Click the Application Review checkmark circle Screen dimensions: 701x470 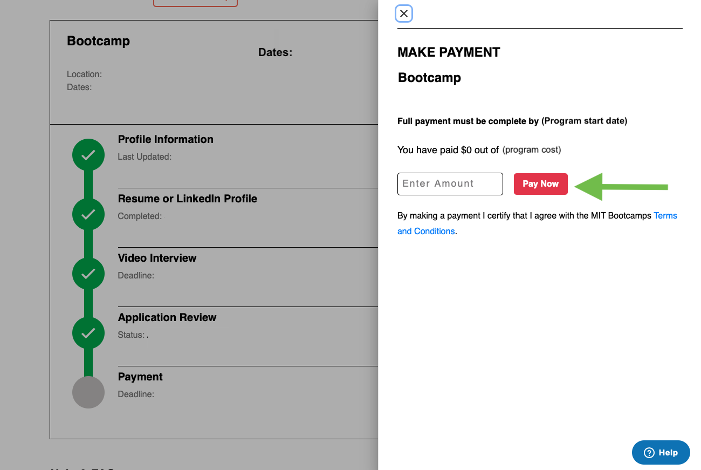tap(88, 333)
